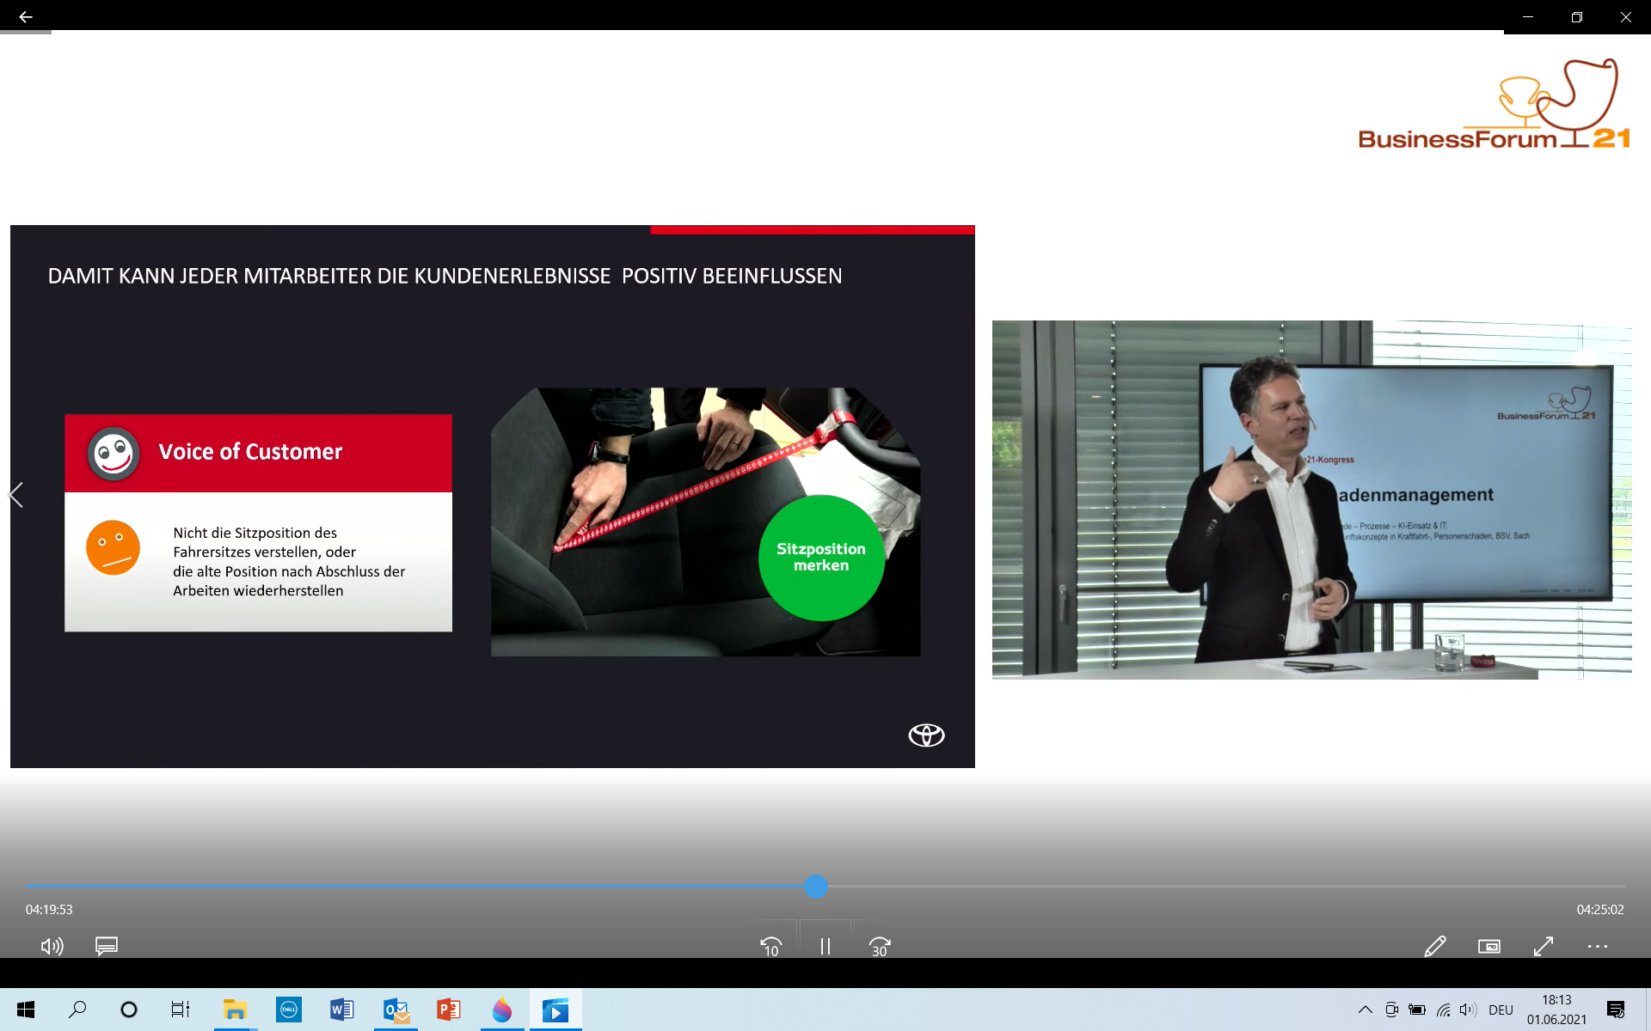Open the volume control
This screenshot has height=1031, width=1651.
(x=52, y=946)
